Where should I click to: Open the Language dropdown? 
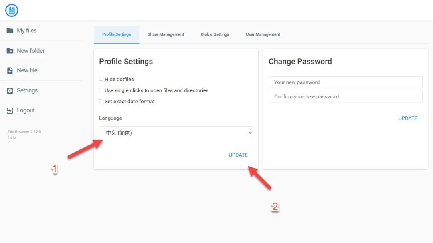176,133
